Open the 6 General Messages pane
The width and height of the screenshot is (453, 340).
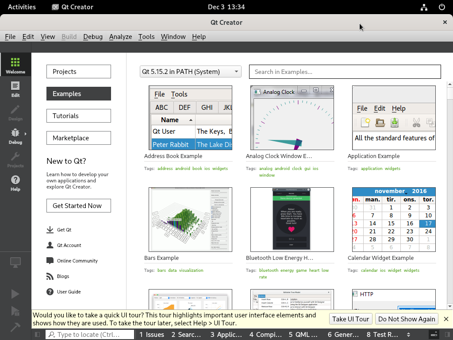pos(343,335)
